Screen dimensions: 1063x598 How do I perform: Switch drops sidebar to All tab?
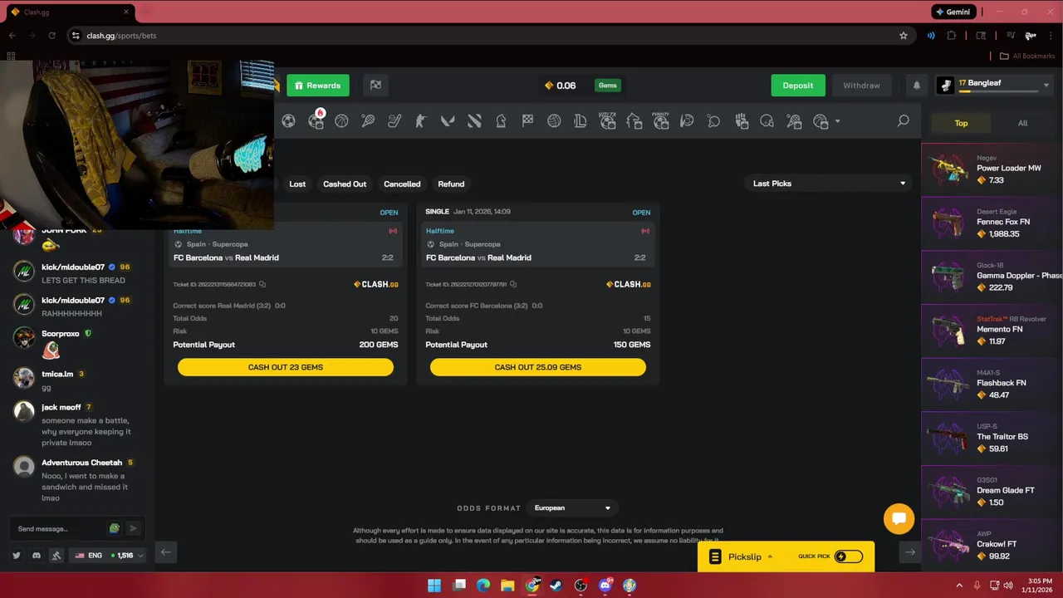tap(1022, 123)
